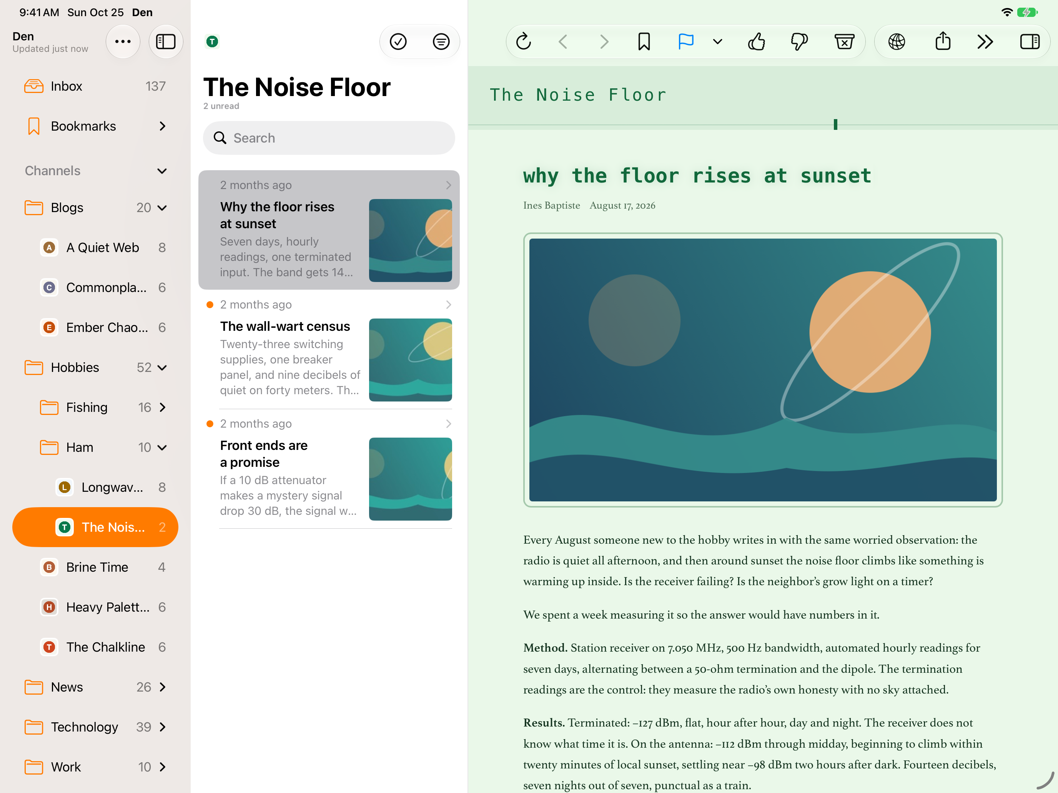Go back with the left arrow icon

coord(564,41)
